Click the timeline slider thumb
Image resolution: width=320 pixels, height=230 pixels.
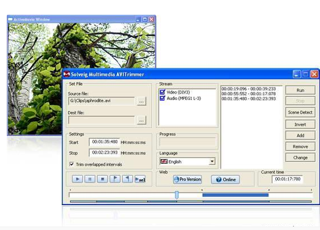tap(177, 195)
